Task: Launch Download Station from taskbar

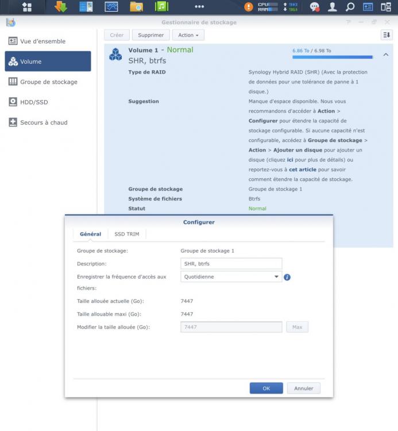Action: tap(61, 7)
